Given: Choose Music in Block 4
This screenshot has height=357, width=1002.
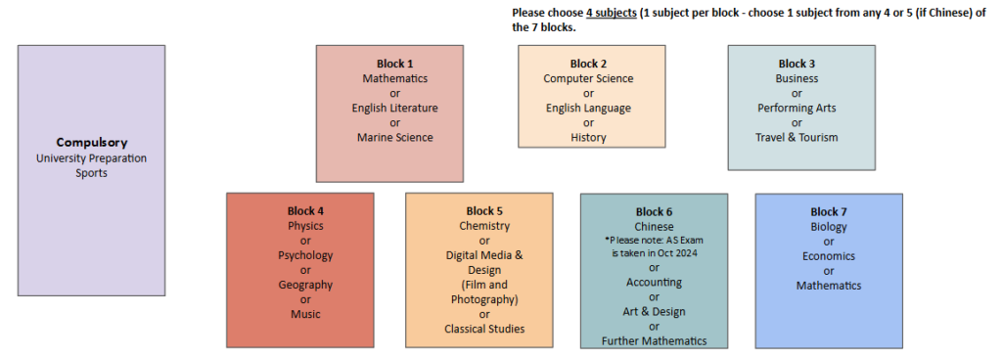Looking at the screenshot, I should (x=305, y=314).
